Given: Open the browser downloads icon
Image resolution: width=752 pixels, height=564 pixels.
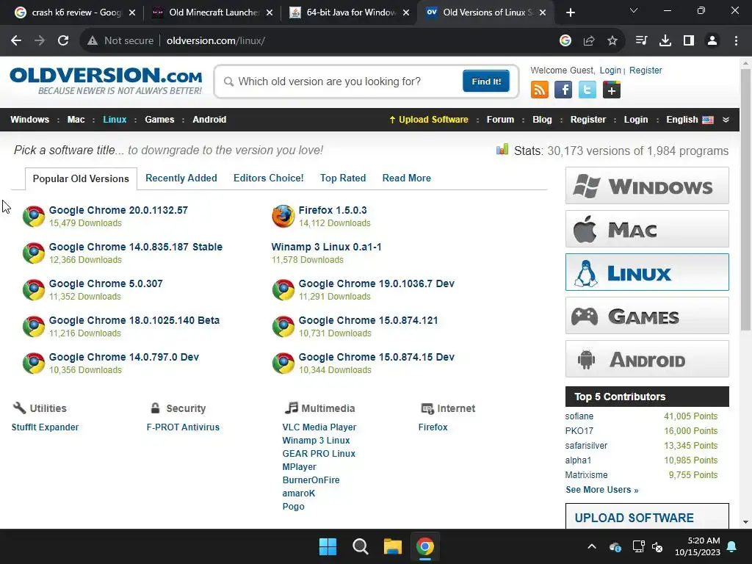Looking at the screenshot, I should click(x=665, y=41).
